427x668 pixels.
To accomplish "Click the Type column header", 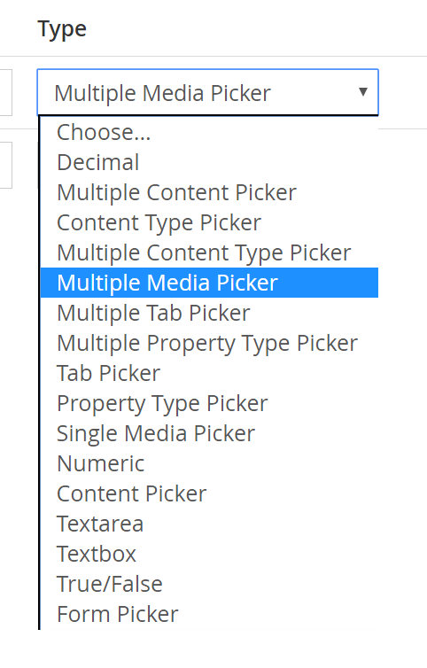I will coord(62,29).
